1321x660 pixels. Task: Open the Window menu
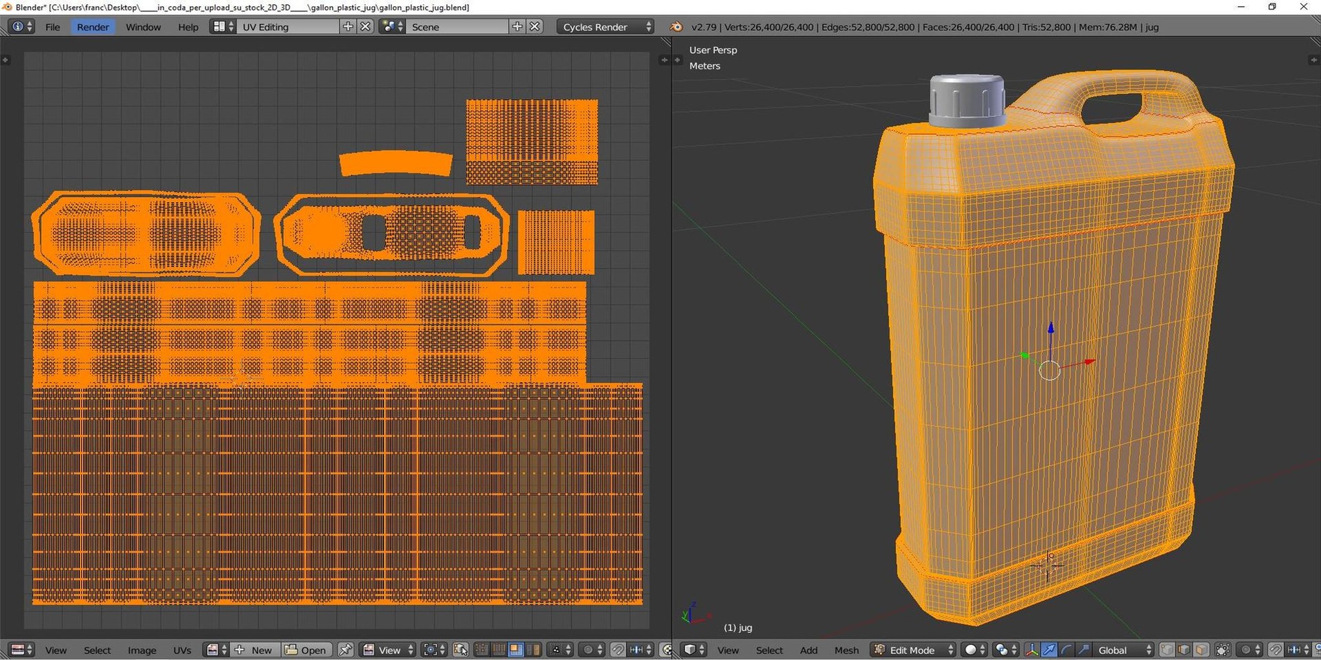[143, 27]
